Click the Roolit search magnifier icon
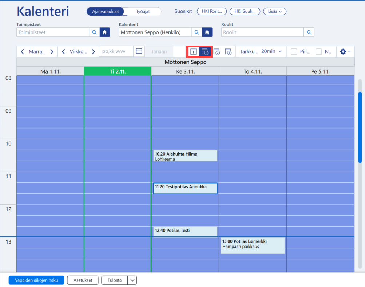 click(309, 32)
